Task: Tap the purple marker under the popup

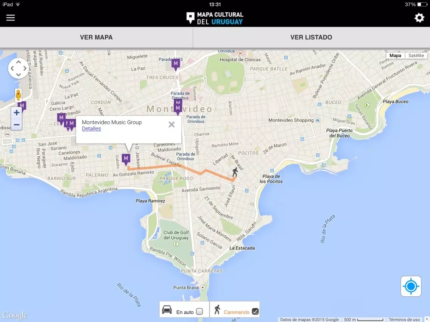Action: 126,159
